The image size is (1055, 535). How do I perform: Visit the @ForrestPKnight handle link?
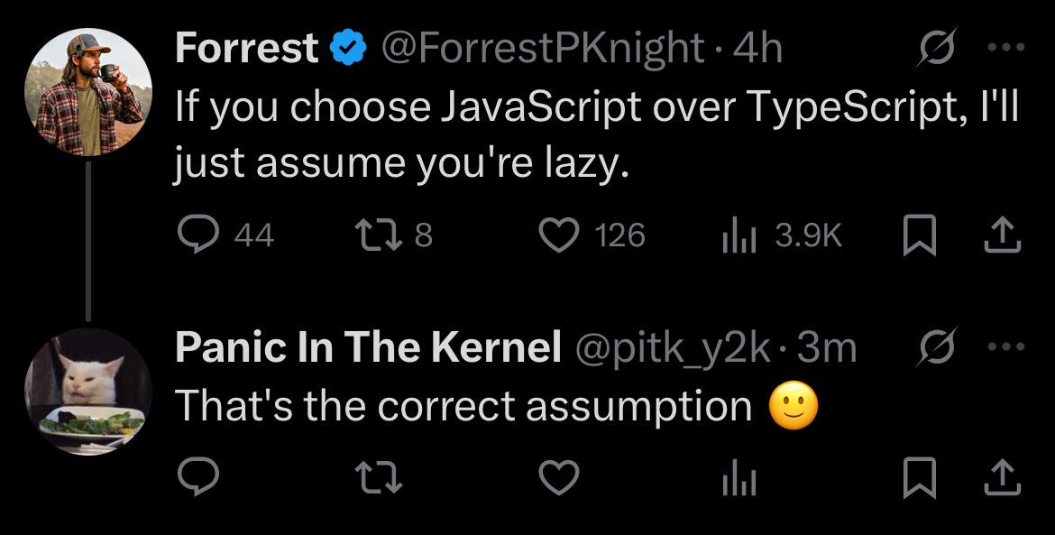[544, 48]
